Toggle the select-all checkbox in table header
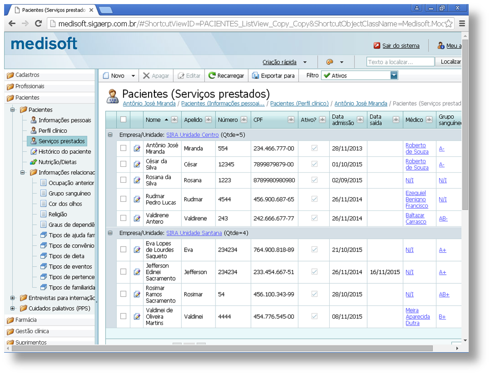 (x=123, y=119)
